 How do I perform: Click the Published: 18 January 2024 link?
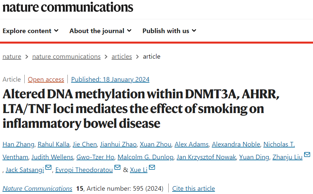(x=110, y=79)
